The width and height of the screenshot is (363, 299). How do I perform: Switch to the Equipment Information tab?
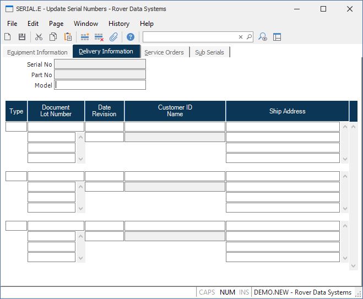coord(37,52)
